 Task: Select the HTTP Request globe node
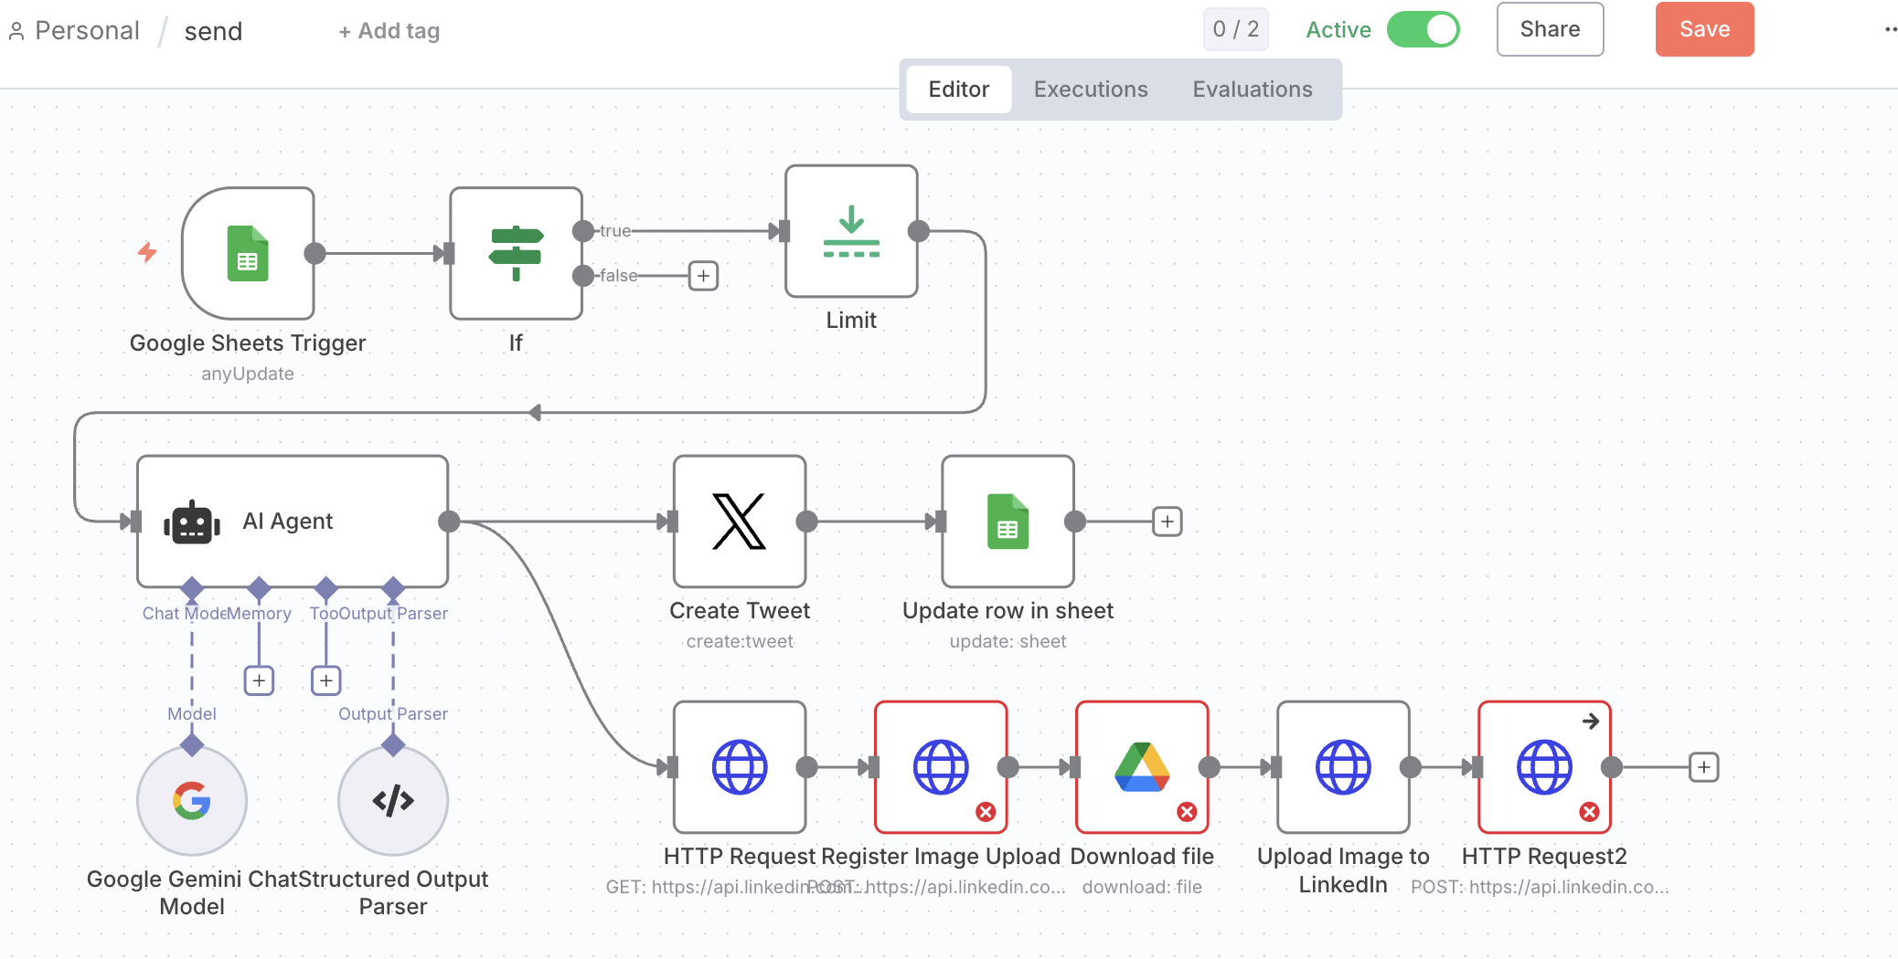pos(740,767)
